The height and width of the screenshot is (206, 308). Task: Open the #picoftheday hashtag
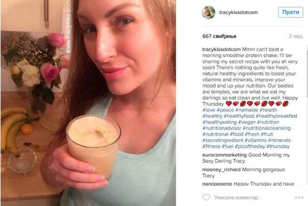pyautogui.click(x=250, y=146)
